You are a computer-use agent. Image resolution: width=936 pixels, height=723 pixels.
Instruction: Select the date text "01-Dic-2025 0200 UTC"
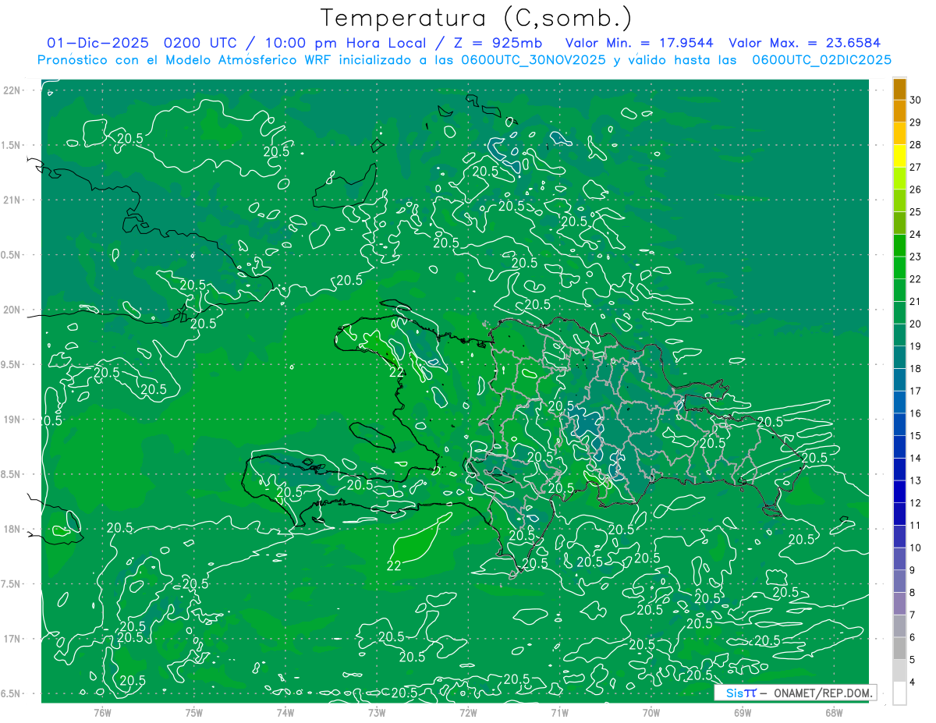point(141,43)
